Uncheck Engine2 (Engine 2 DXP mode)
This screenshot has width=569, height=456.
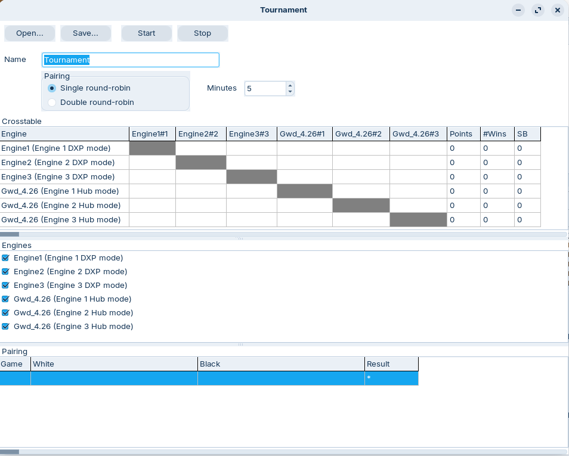5,272
